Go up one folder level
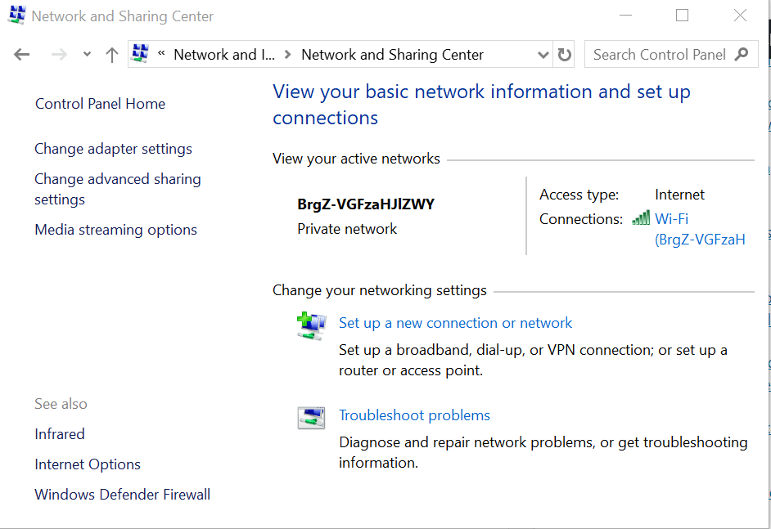The image size is (771, 529). [112, 55]
